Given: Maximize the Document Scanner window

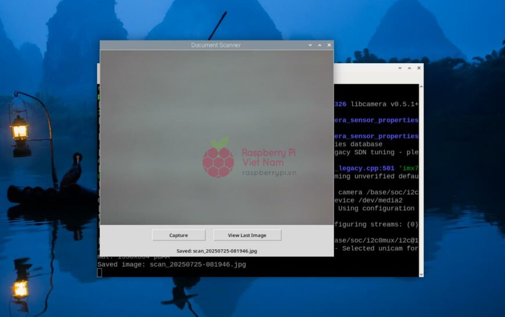Looking at the screenshot, I should [x=319, y=45].
